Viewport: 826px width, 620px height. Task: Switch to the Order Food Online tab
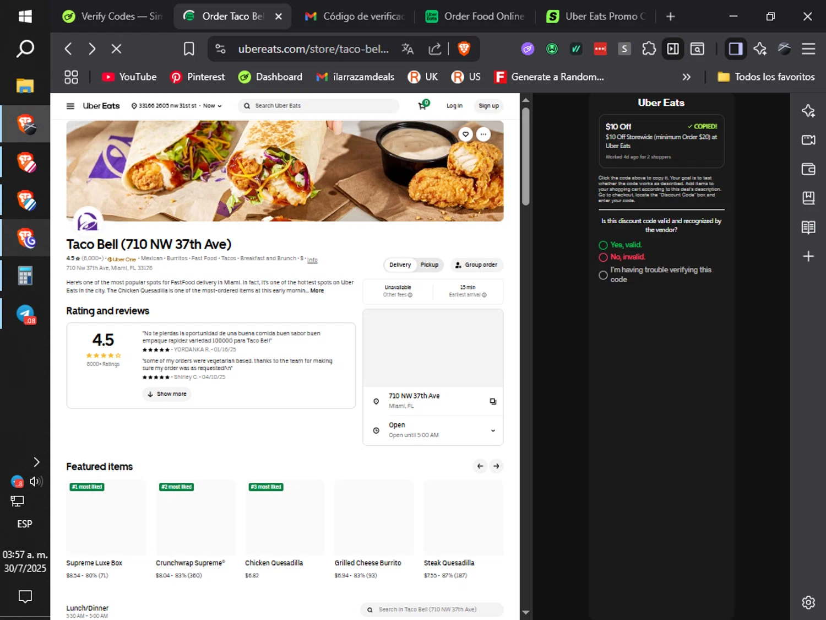(x=476, y=17)
